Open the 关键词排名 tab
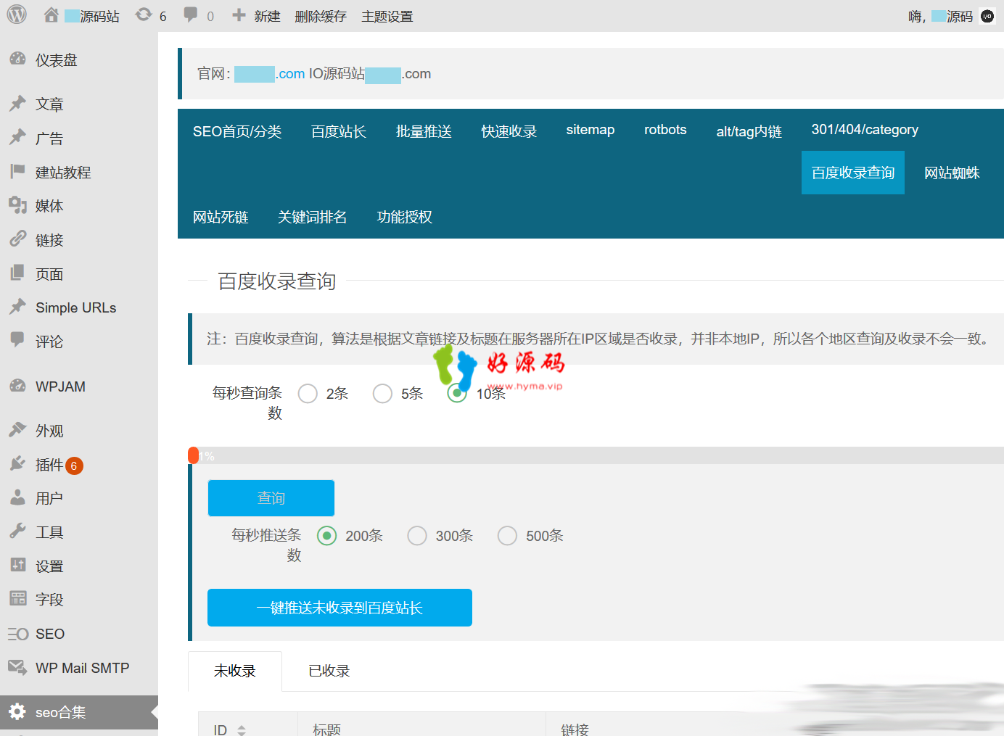Viewport: 1004px width, 736px height. click(x=313, y=217)
